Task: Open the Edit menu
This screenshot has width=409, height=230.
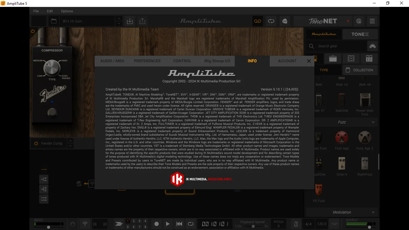Action: (50, 11)
